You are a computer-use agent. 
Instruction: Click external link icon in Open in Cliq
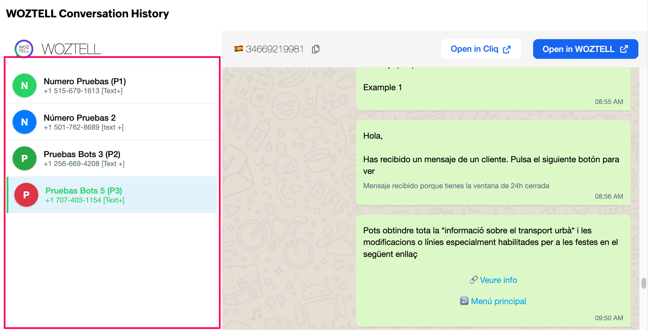[507, 49]
